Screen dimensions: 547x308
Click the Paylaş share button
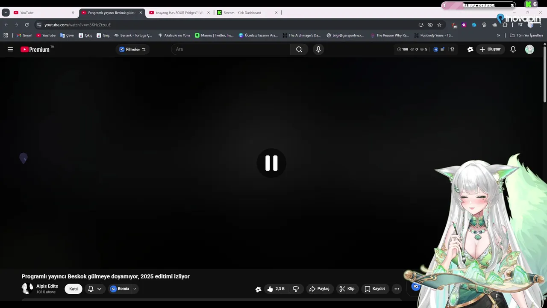click(319, 289)
